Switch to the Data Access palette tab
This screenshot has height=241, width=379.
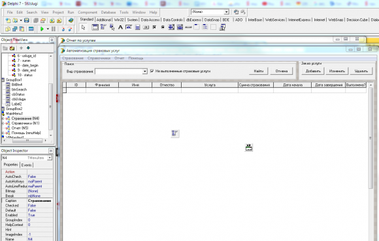150,20
